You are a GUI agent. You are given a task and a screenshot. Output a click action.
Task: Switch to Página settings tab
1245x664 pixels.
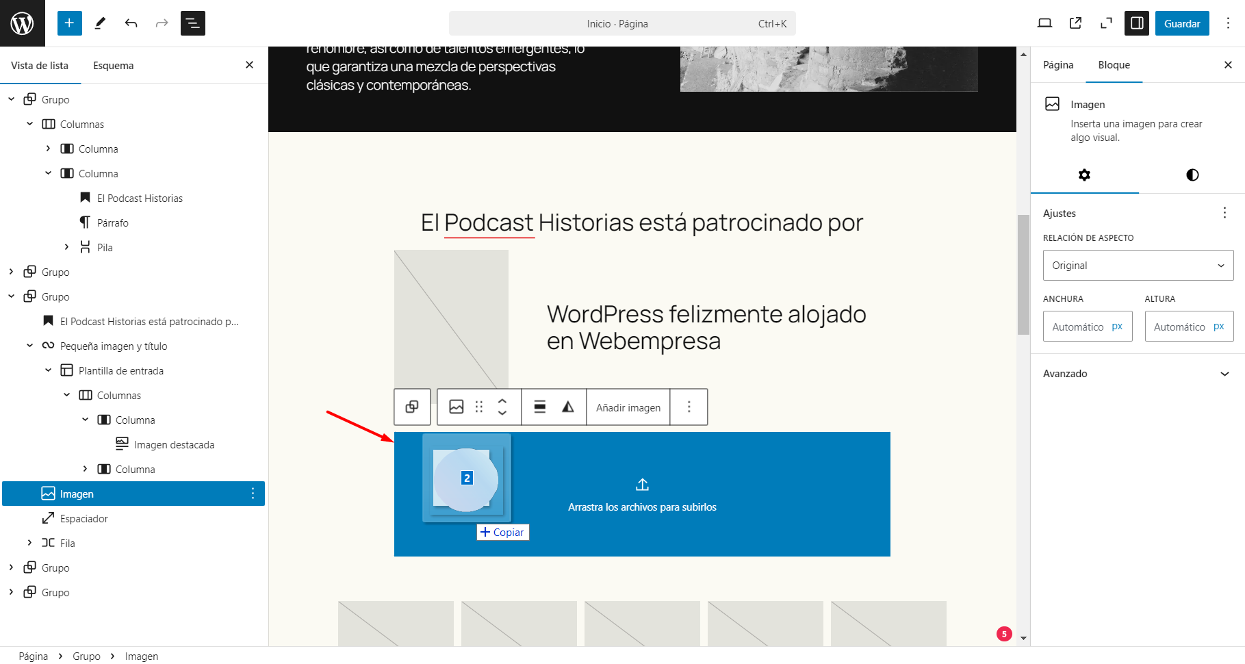tap(1058, 65)
